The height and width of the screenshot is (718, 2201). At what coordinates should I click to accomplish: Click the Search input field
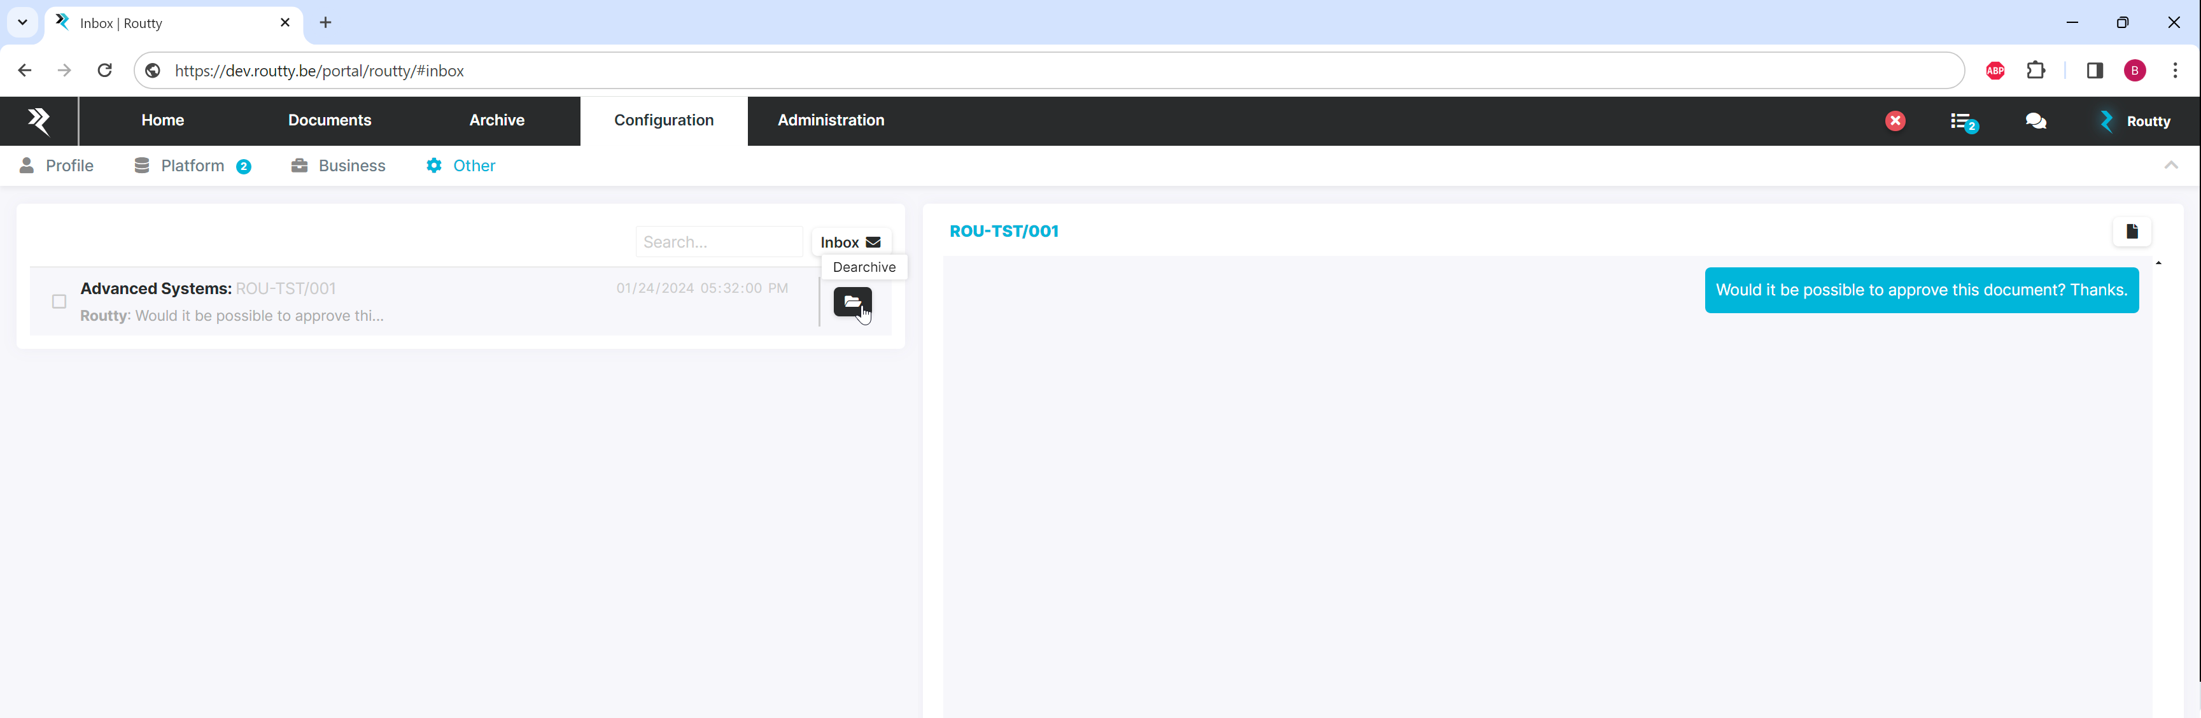718,242
